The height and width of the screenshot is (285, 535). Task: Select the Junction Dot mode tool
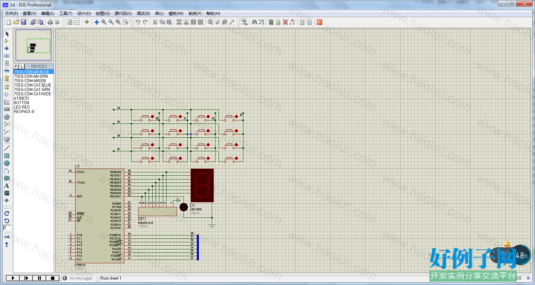point(7,49)
